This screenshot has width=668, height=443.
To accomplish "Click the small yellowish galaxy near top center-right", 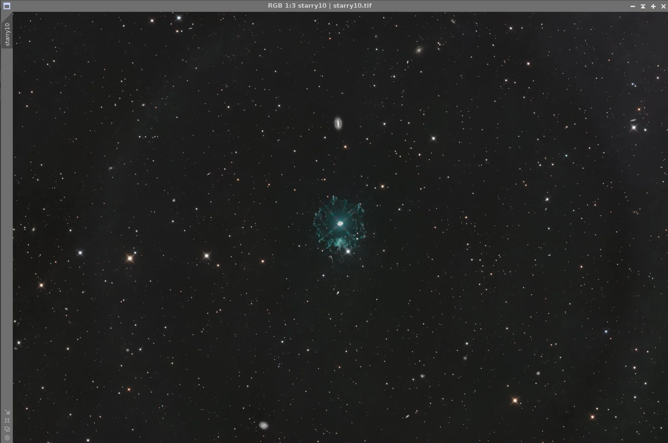I will (419, 50).
